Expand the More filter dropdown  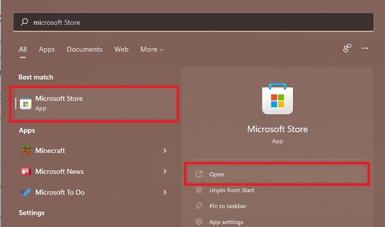pos(152,49)
